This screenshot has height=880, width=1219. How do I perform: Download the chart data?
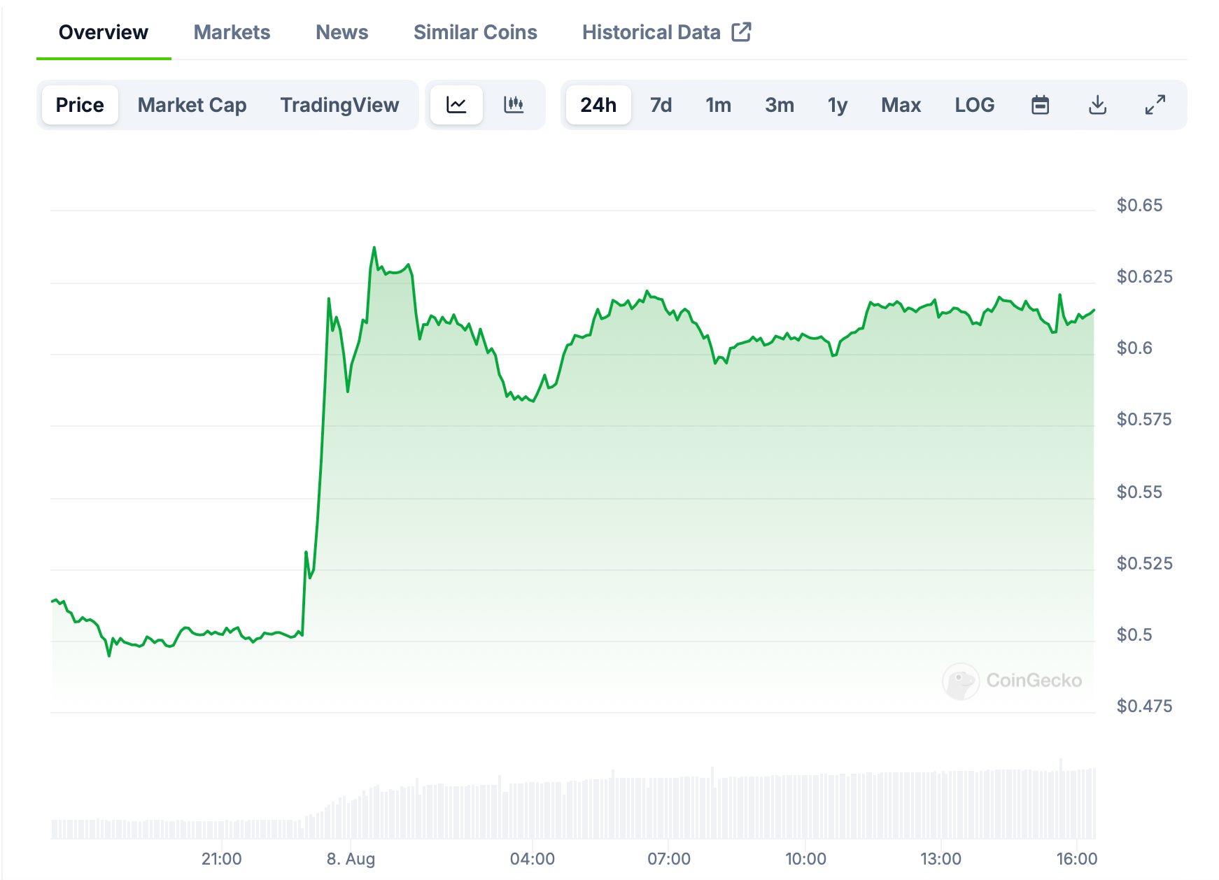pos(1097,104)
